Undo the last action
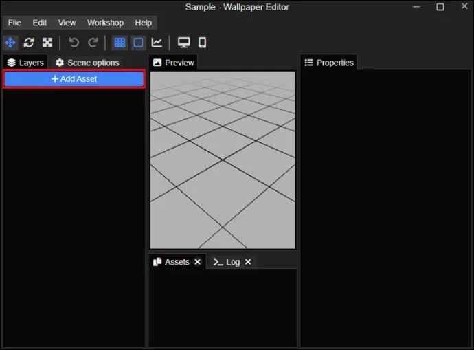This screenshot has height=350, width=474. coord(74,43)
